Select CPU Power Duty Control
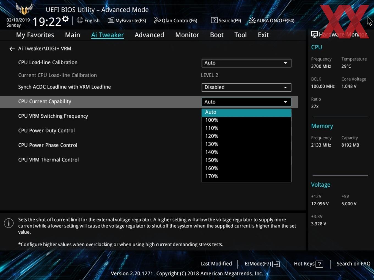 coord(46,130)
